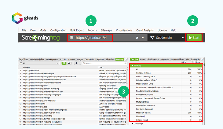
Task: Open the Licence menu
Action: tap(162, 30)
